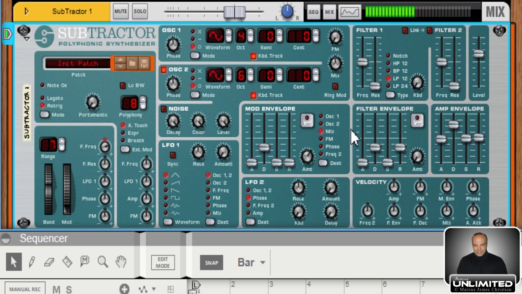Image resolution: width=522 pixels, height=294 pixels.
Task: Click the LFO 1 Amount knob
Action: click(x=223, y=152)
